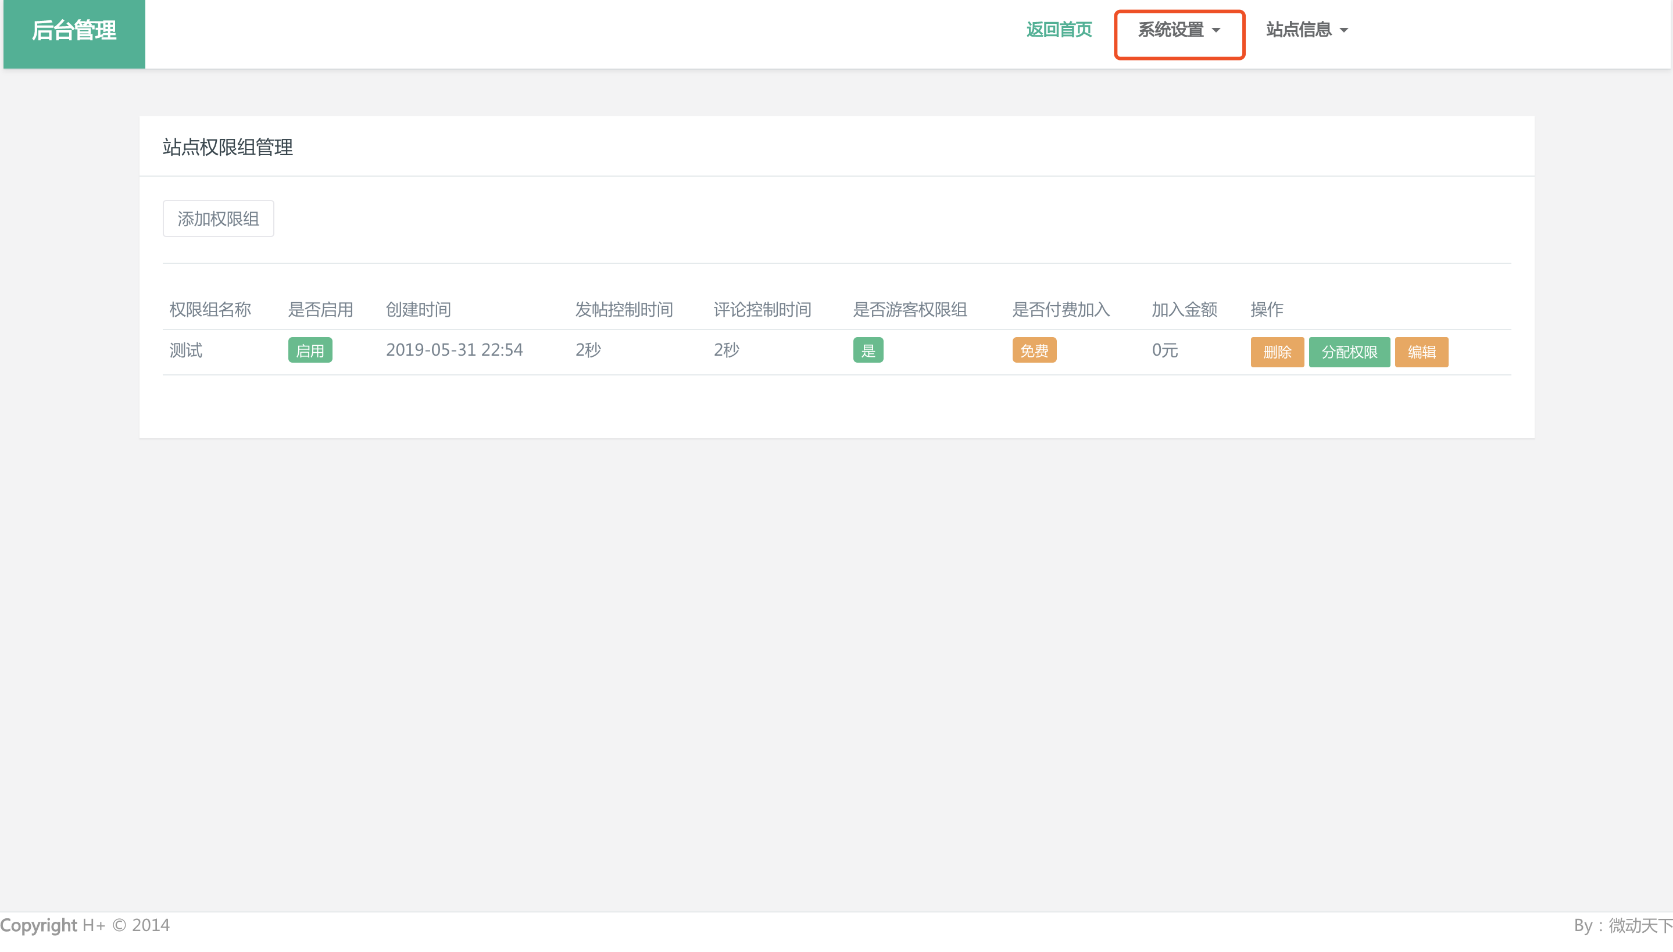Go back via 返回首页 link
The height and width of the screenshot is (952, 1673).
pos(1059,30)
